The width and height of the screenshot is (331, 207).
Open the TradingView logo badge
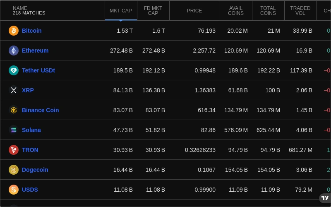pyautogui.click(x=325, y=198)
